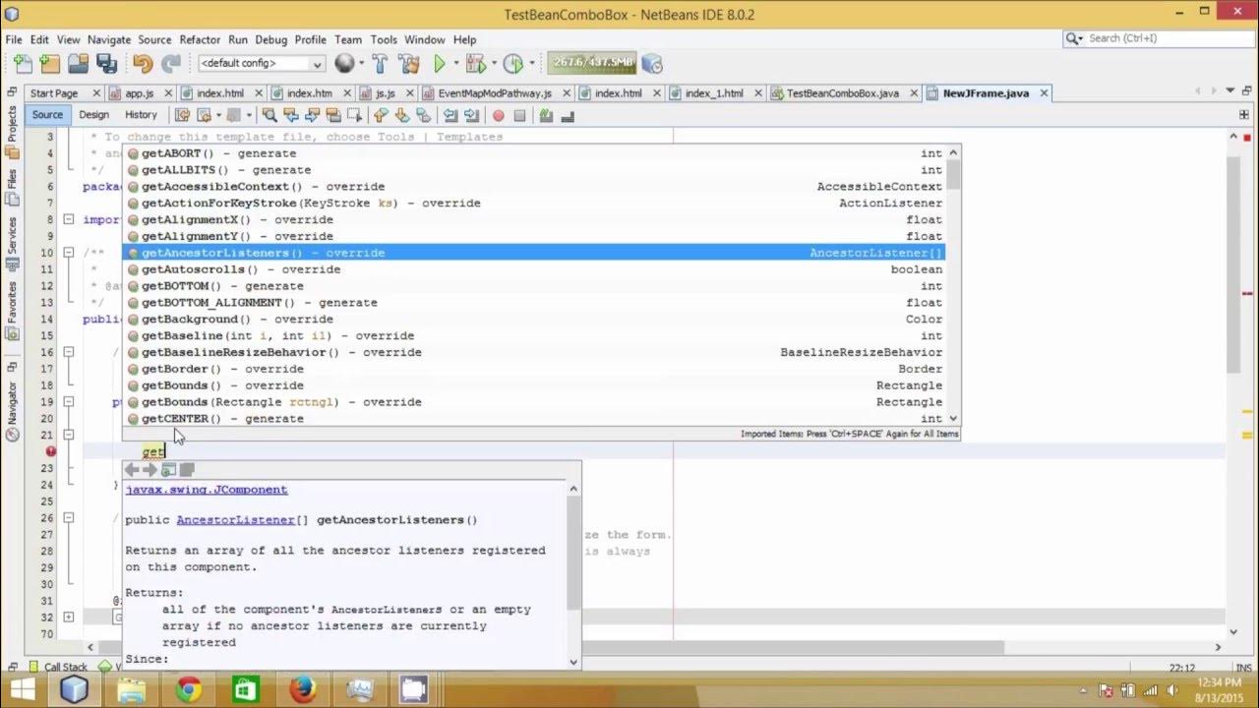1259x708 pixels.
Task: Build the project with the hammer icon
Action: (380, 64)
